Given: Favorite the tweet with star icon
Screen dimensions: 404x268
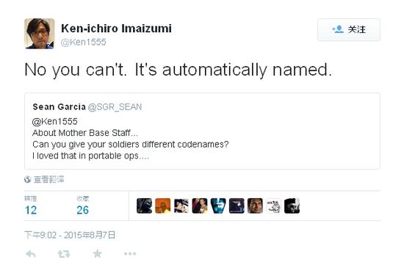Looking at the screenshot, I should pos(97,253).
